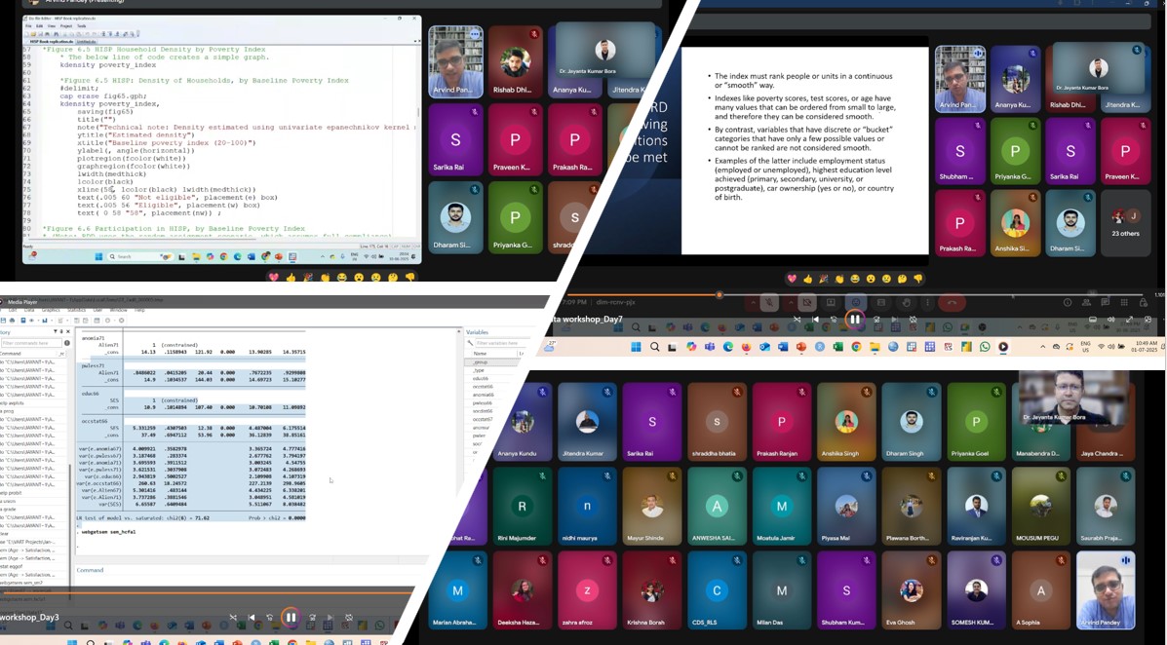Select the HISP Book replication.do tab
Screen dimensions: 1167x645
pyautogui.click(x=52, y=42)
